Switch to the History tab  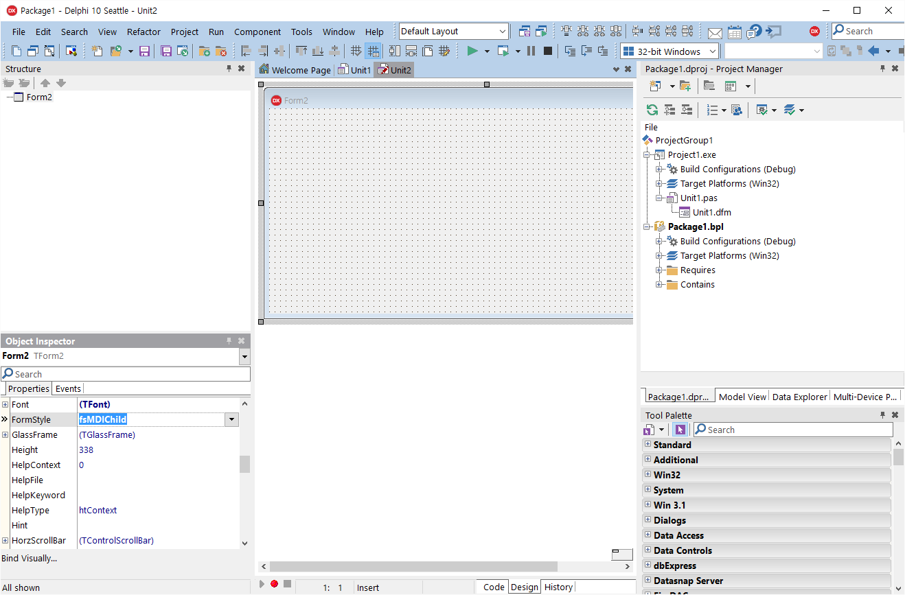(558, 587)
